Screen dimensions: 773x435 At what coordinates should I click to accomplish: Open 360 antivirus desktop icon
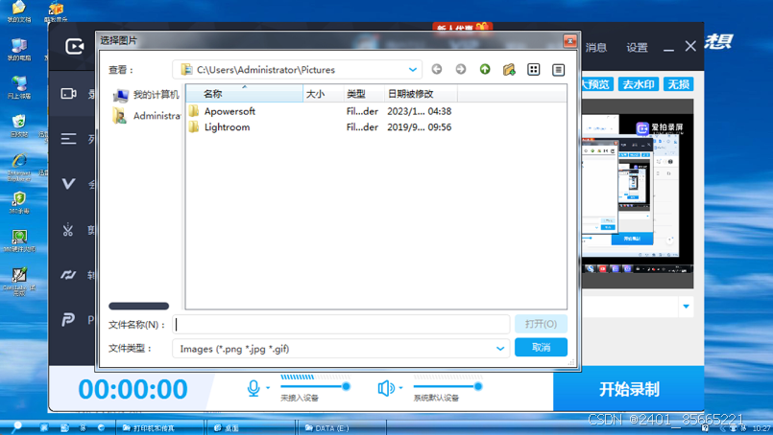(x=19, y=203)
